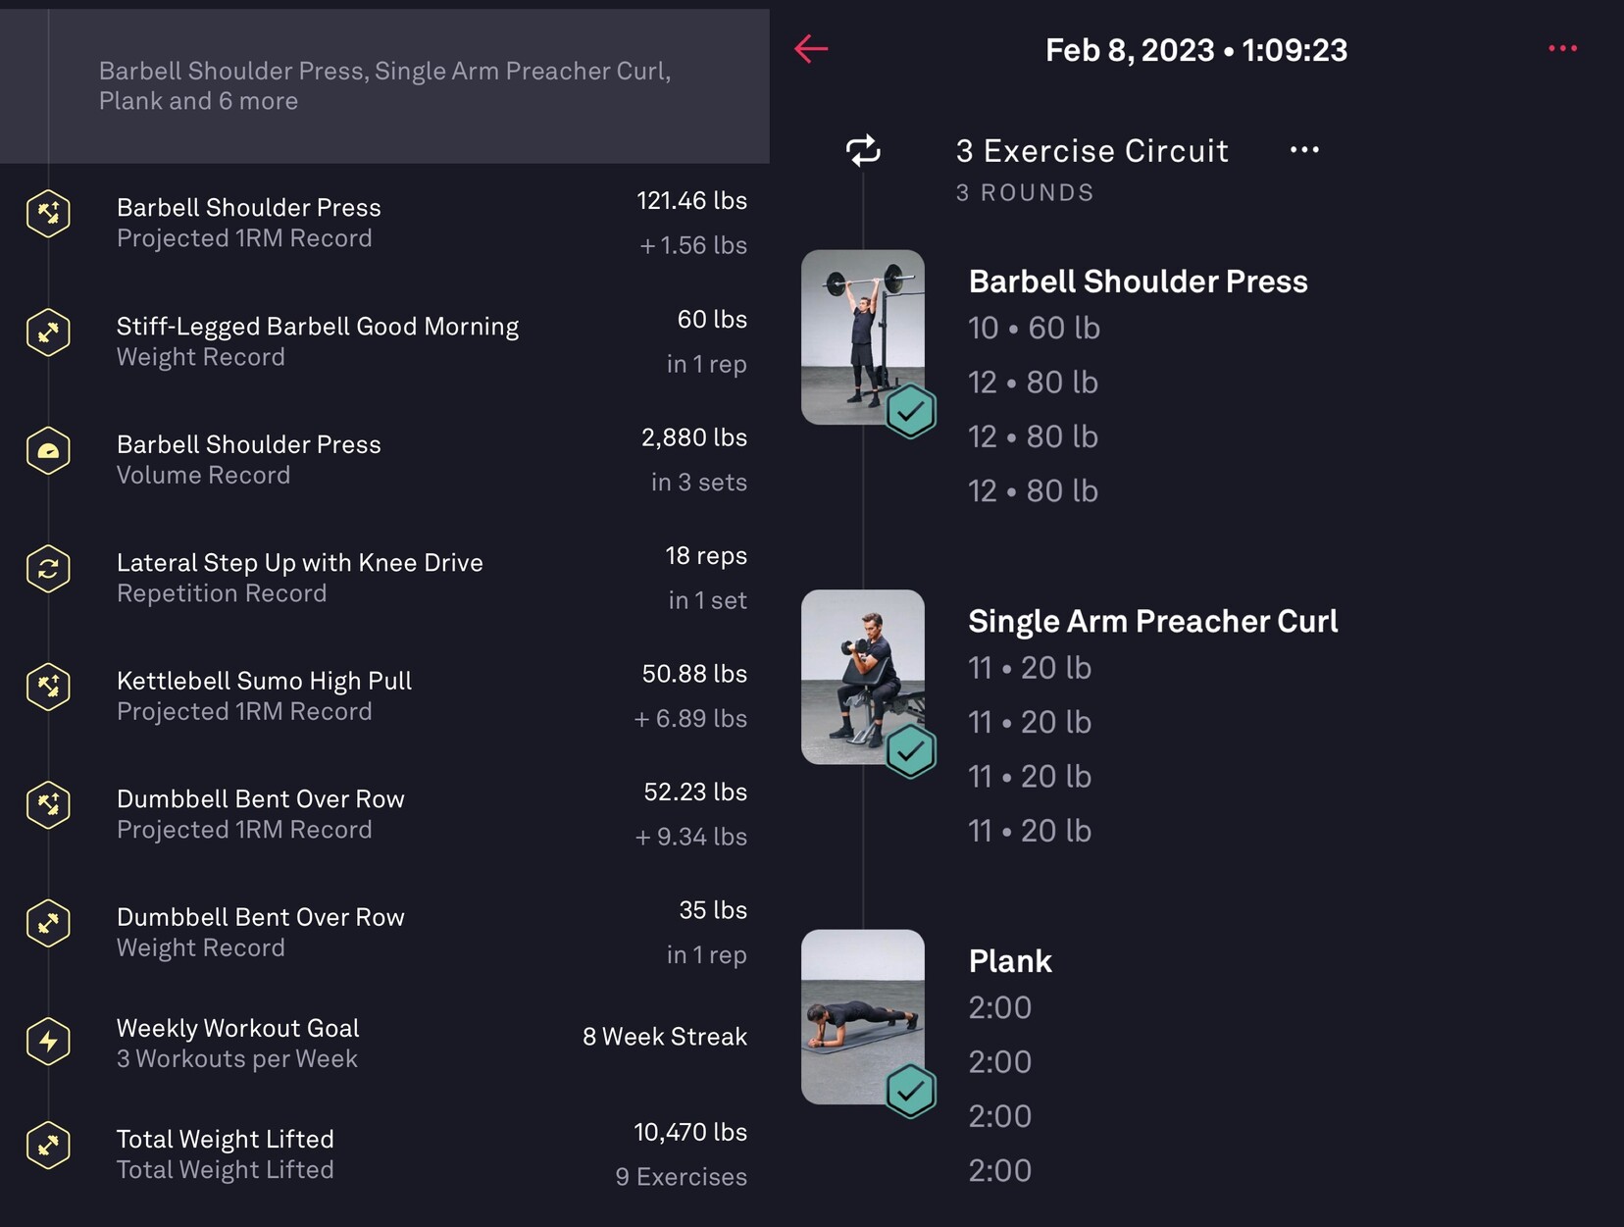1624x1227 pixels.
Task: Toggle Barbell Shoulder Press completed checkmark
Action: coord(910,411)
